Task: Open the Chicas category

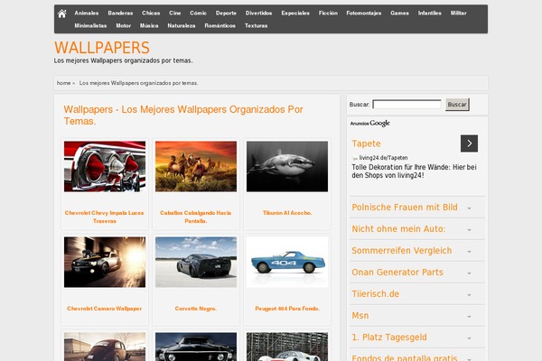Action: 151,14
